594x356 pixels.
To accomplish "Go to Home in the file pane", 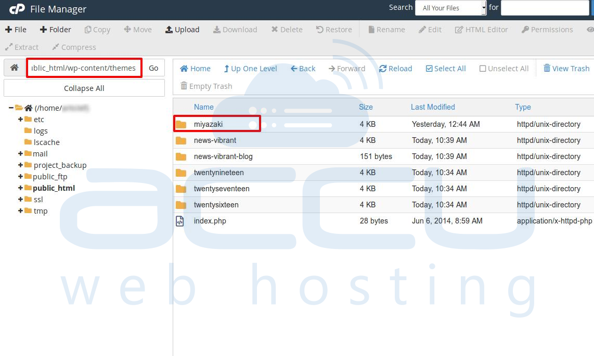I will tap(195, 69).
